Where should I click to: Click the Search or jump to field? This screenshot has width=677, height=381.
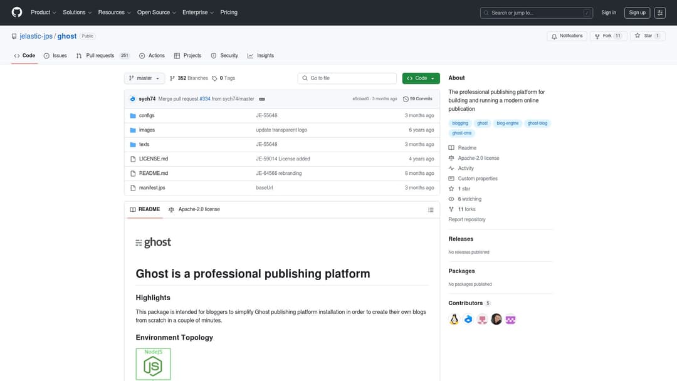pyautogui.click(x=536, y=13)
